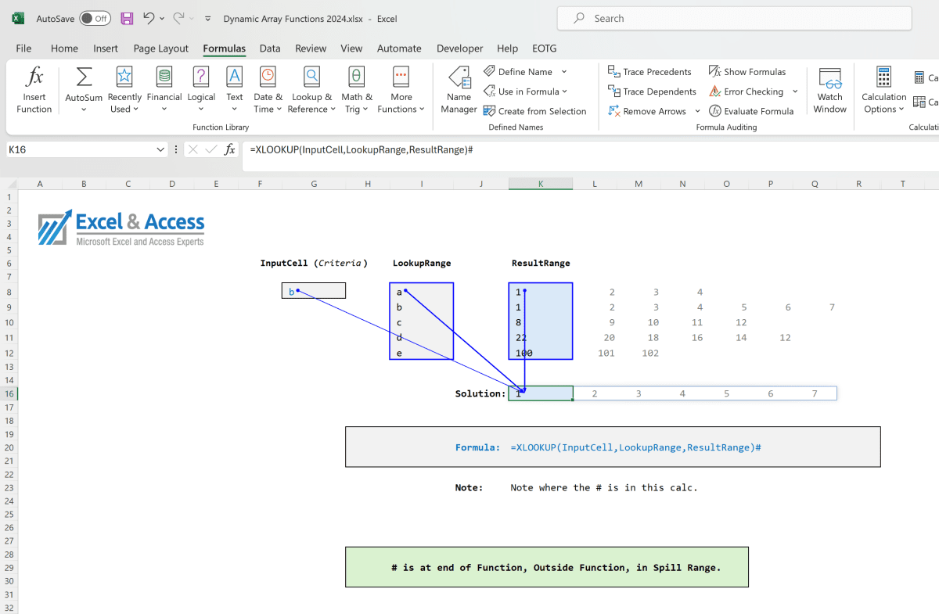Click Trace Dependents

click(652, 91)
